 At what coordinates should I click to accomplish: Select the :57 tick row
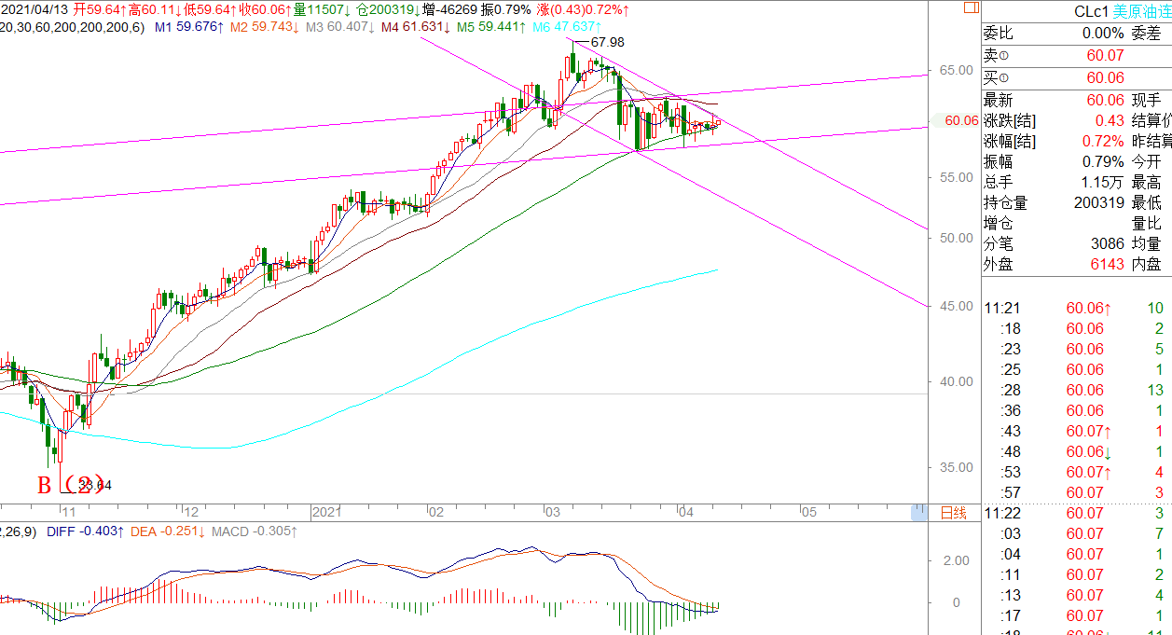[1076, 492]
